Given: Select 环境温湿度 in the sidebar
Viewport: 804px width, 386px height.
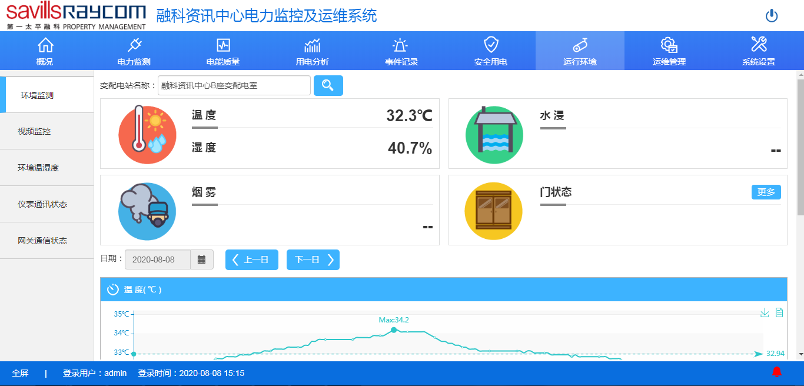Looking at the screenshot, I should [x=47, y=168].
